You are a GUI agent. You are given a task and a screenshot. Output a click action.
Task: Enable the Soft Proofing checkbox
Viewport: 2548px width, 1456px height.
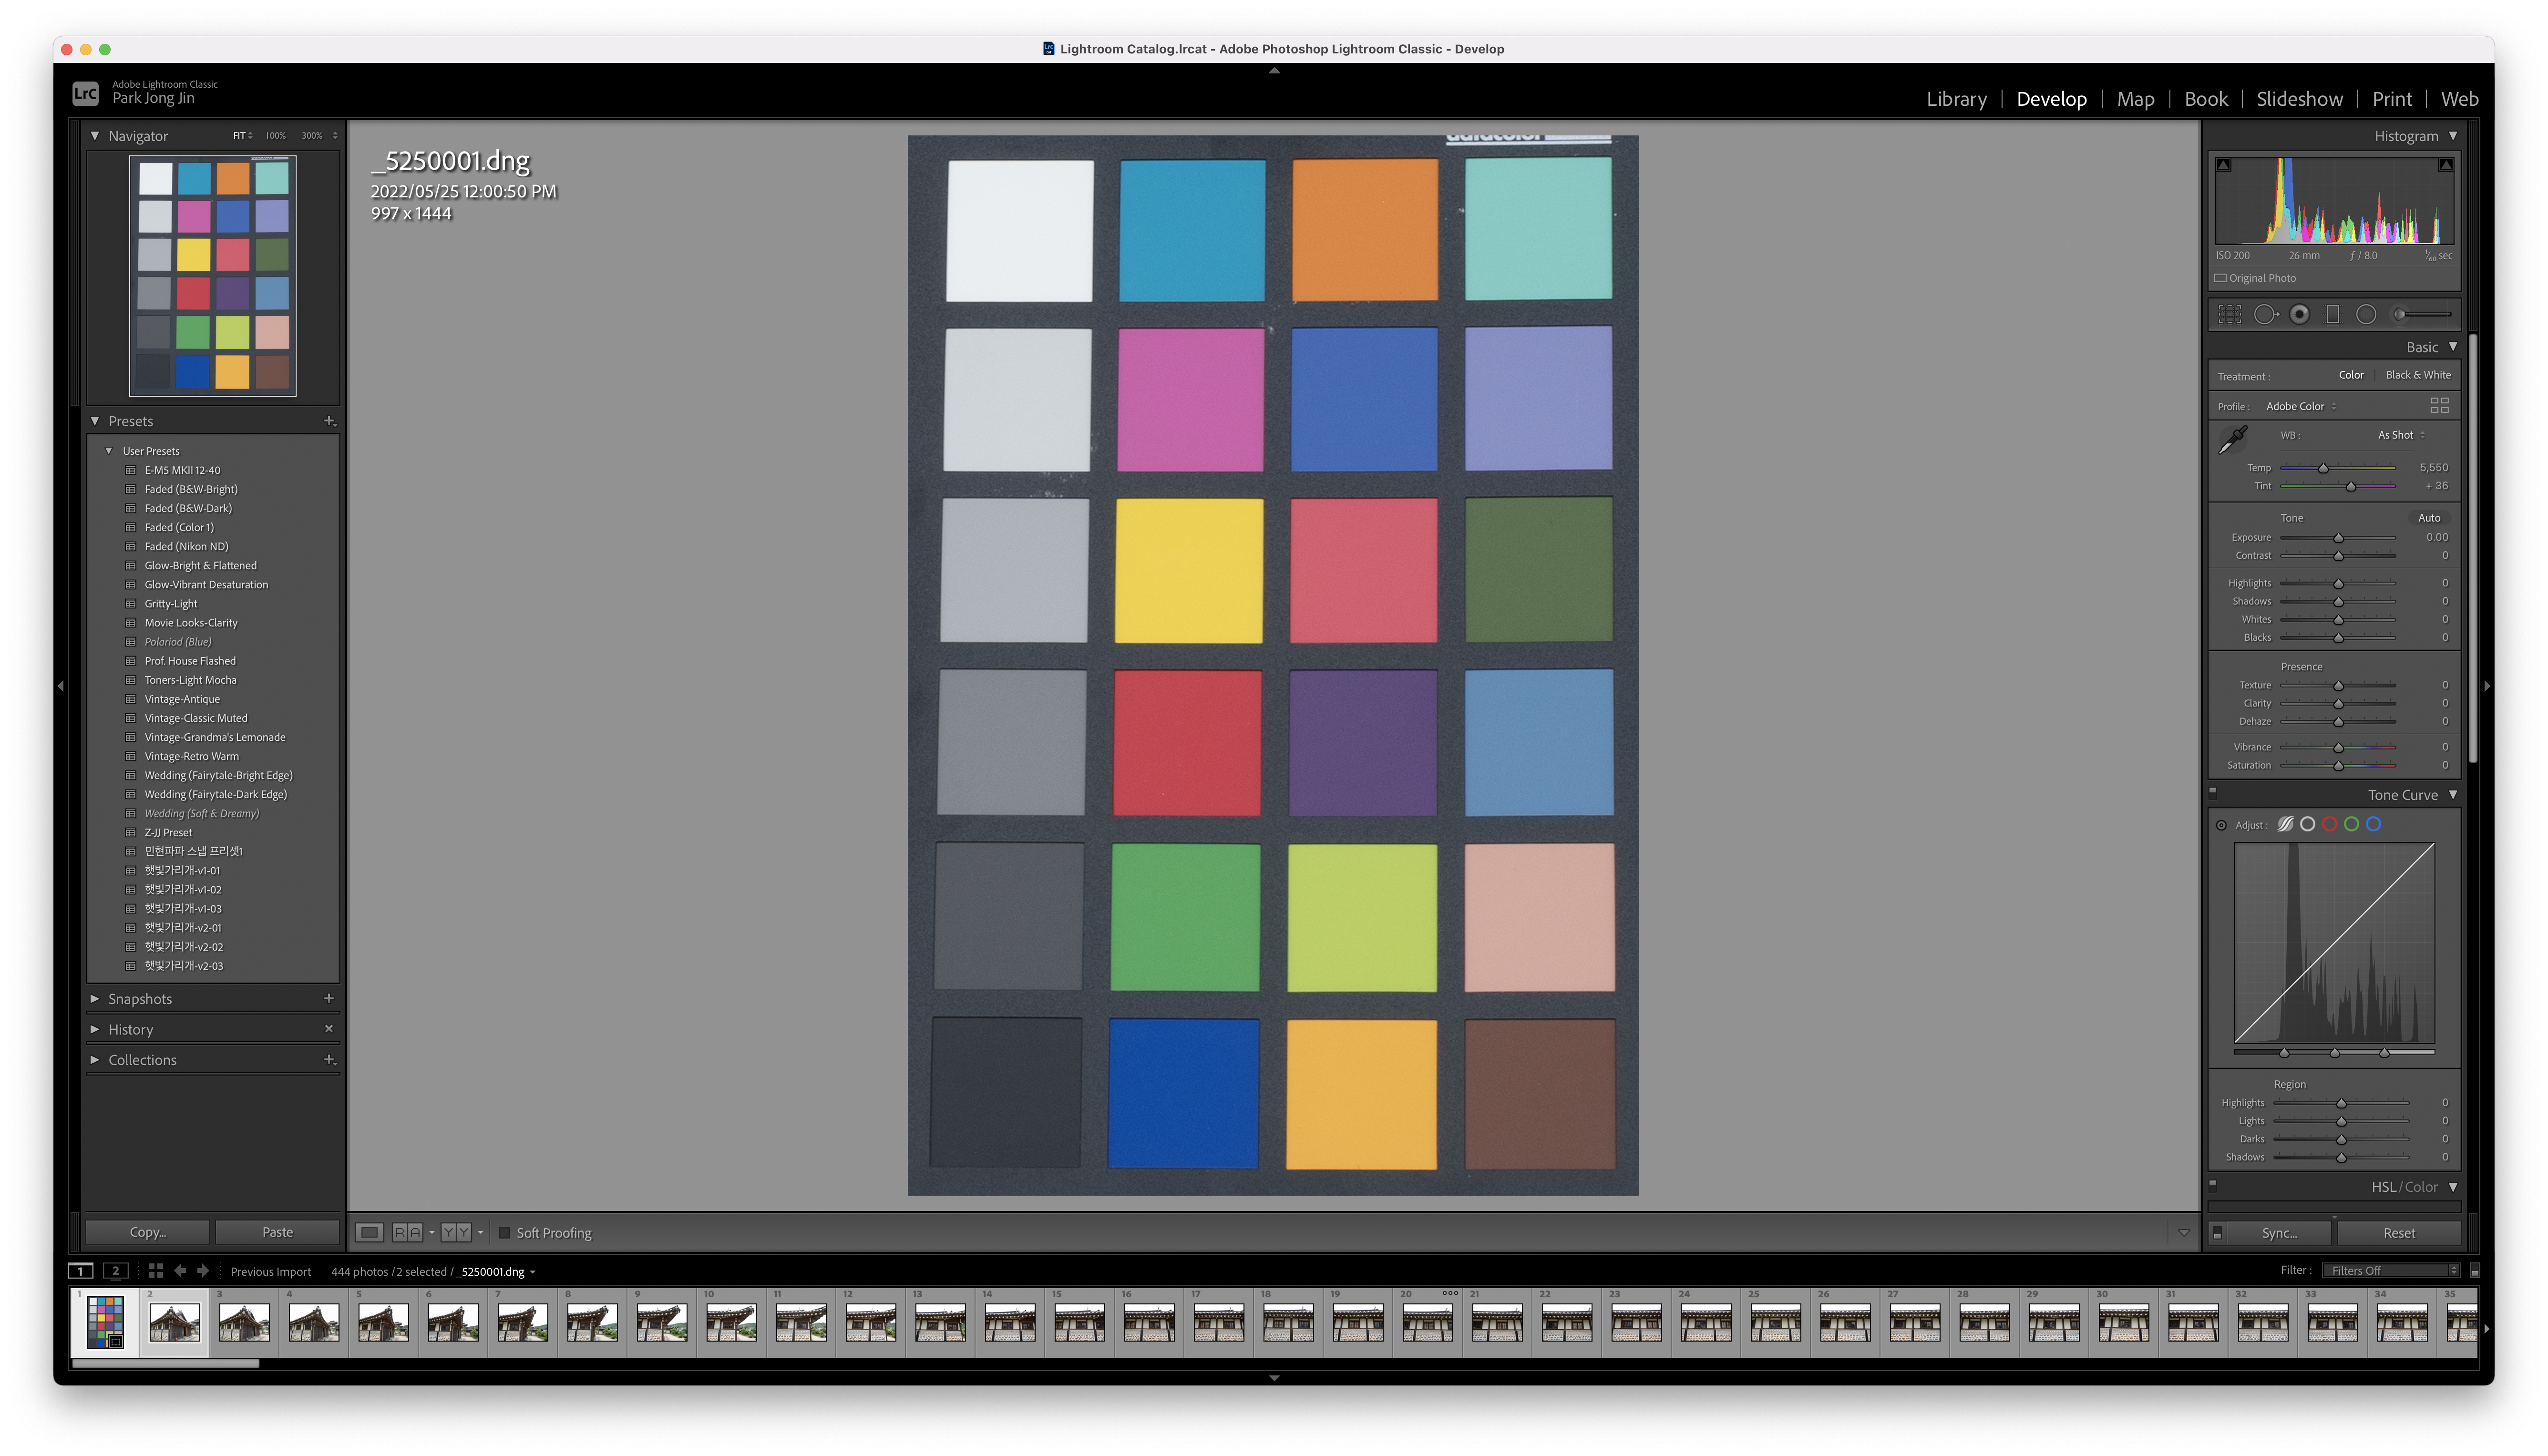(504, 1233)
